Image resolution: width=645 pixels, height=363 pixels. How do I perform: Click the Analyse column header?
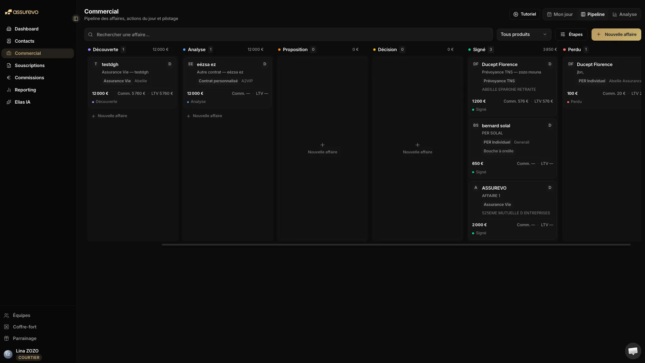click(197, 49)
